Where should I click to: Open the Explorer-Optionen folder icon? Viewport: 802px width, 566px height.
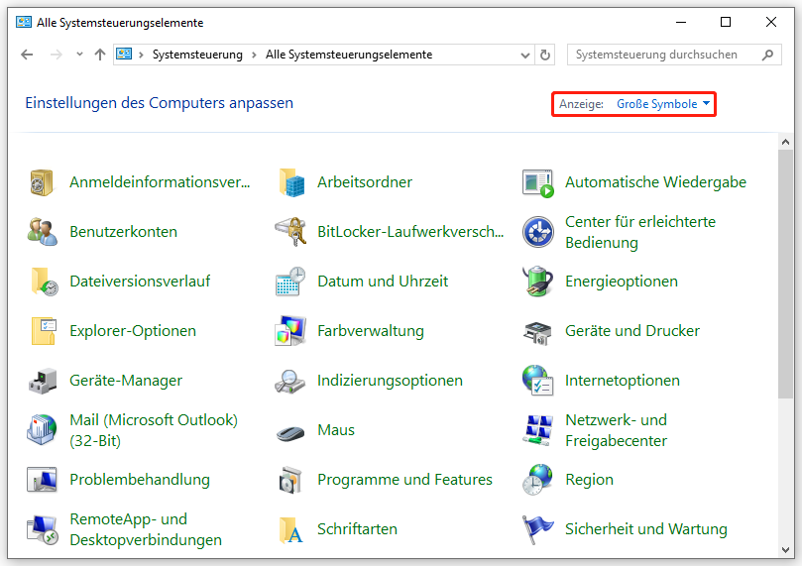[x=44, y=331]
